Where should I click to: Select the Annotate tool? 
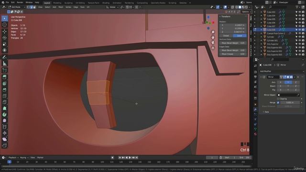pyautogui.click(x=4, y=57)
